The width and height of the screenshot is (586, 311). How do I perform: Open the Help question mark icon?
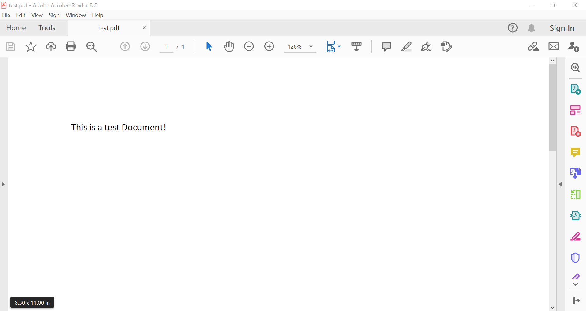coord(513,28)
